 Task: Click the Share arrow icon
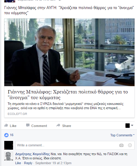coord(58,125)
